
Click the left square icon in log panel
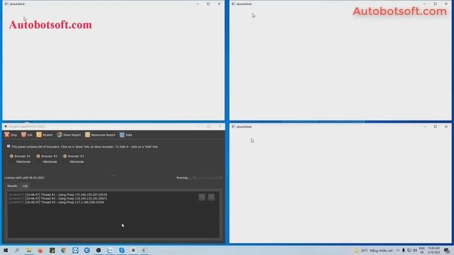201,197
